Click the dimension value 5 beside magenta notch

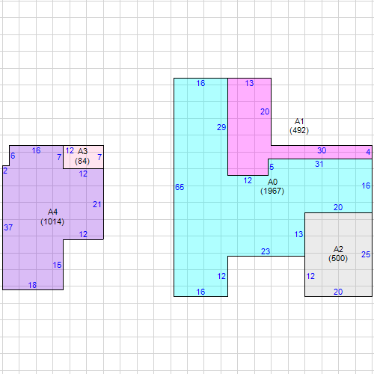pos(272,167)
